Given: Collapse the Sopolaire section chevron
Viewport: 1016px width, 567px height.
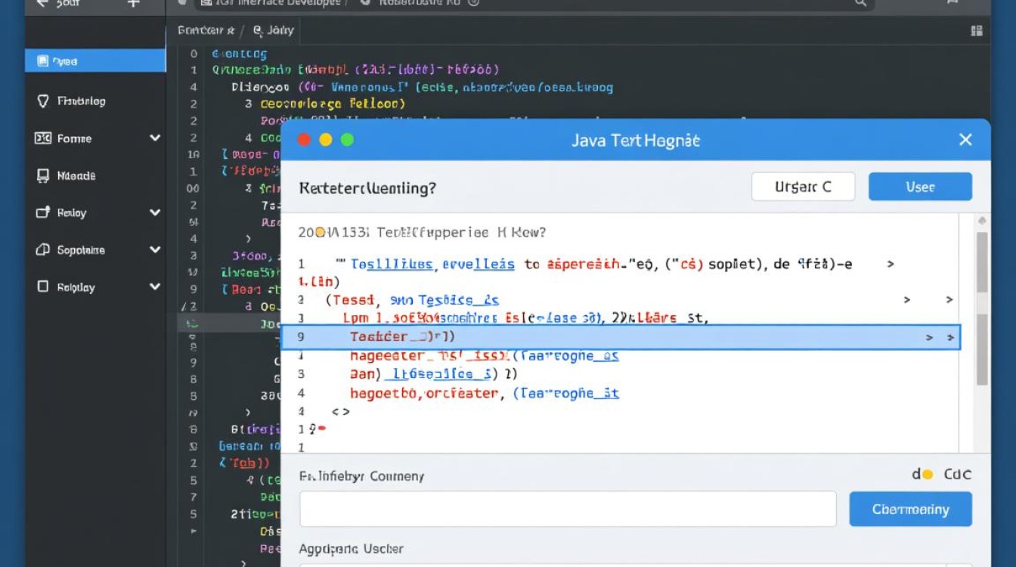Looking at the screenshot, I should [x=154, y=249].
